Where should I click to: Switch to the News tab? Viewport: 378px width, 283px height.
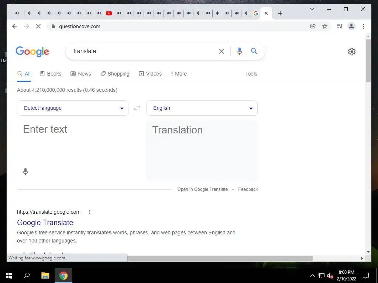[x=81, y=74]
